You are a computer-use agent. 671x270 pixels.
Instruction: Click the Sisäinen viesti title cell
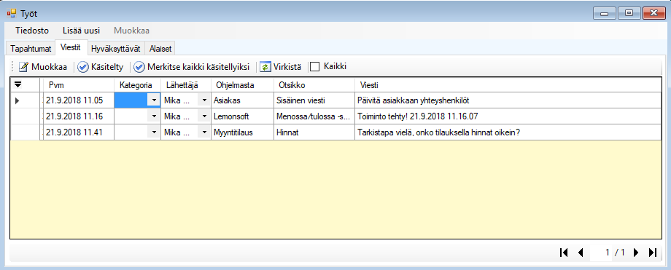tap(314, 100)
